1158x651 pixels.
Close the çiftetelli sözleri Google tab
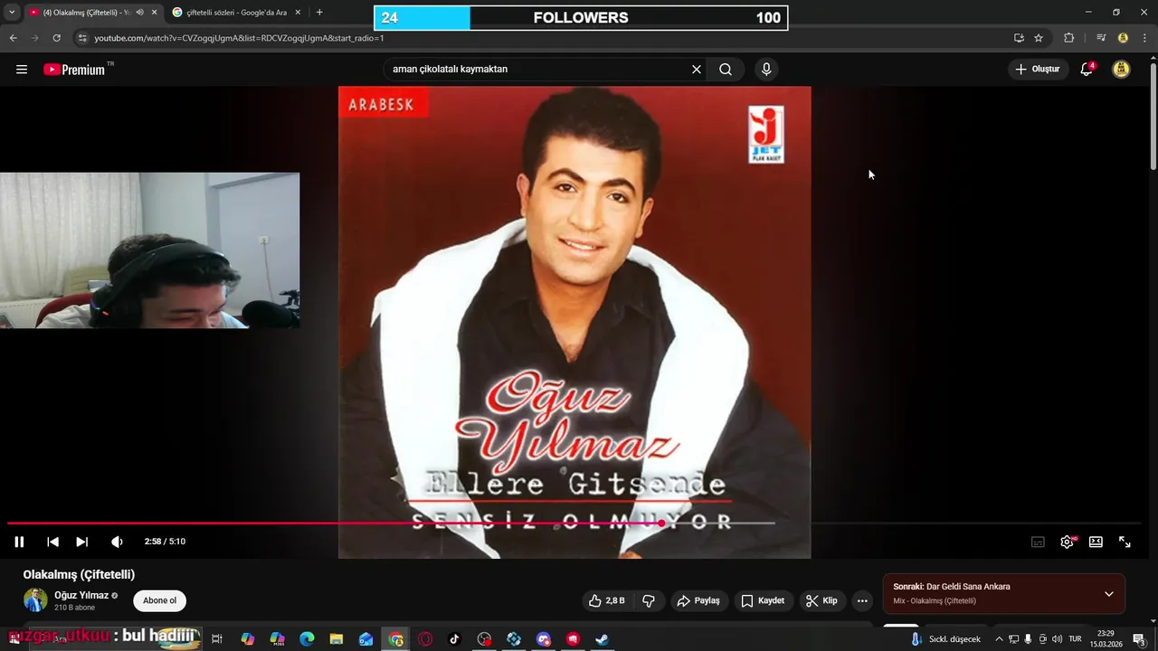[x=298, y=13]
